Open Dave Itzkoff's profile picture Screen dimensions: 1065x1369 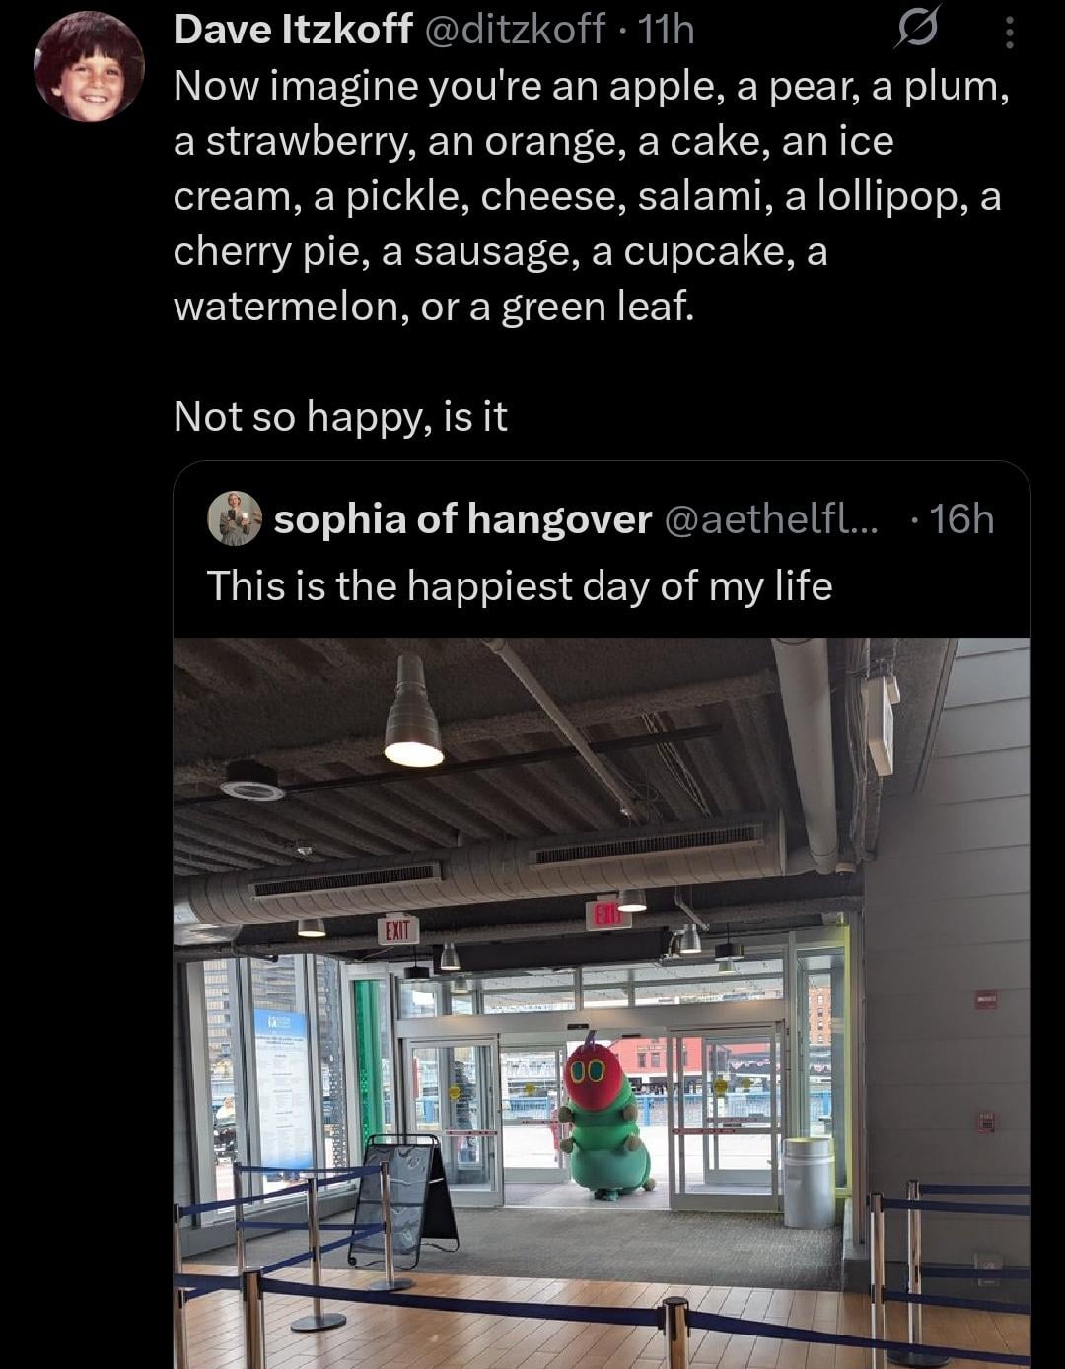tap(90, 67)
